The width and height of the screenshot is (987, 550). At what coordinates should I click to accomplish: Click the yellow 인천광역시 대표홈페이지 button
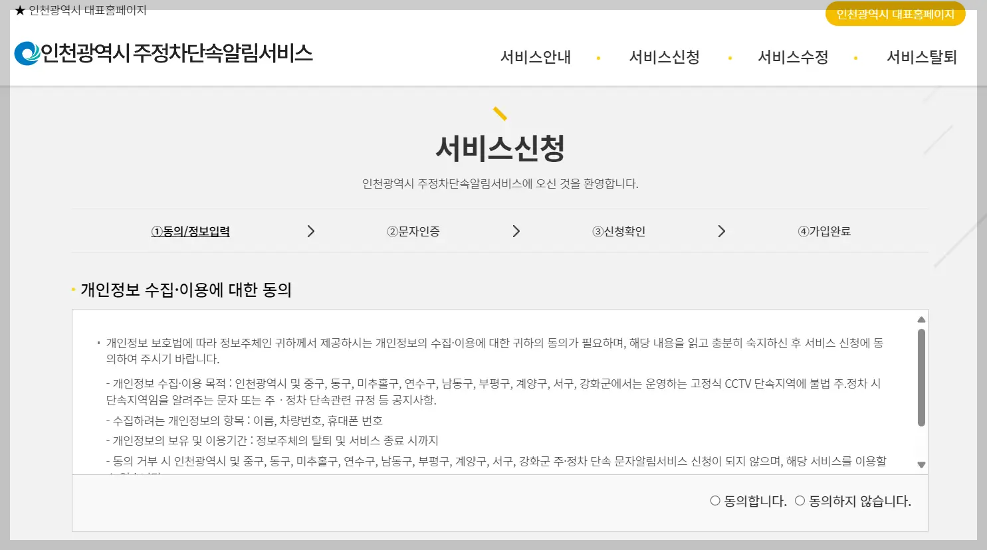[x=895, y=14]
